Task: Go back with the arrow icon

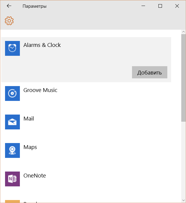Action: click(x=9, y=6)
